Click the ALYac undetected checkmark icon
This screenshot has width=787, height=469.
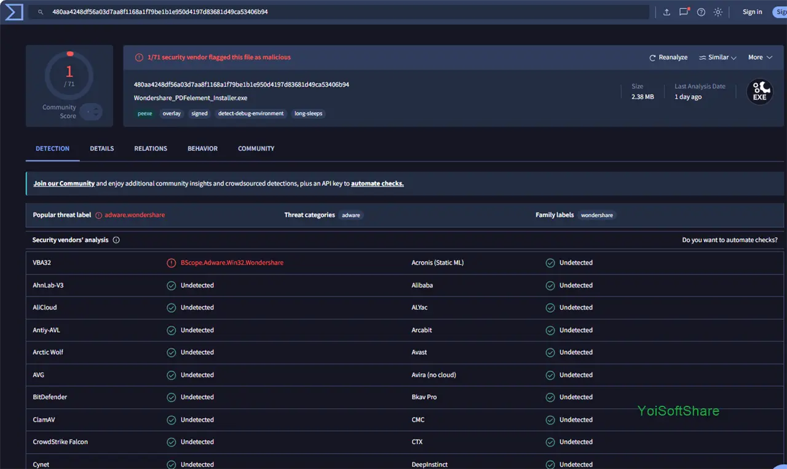550,308
